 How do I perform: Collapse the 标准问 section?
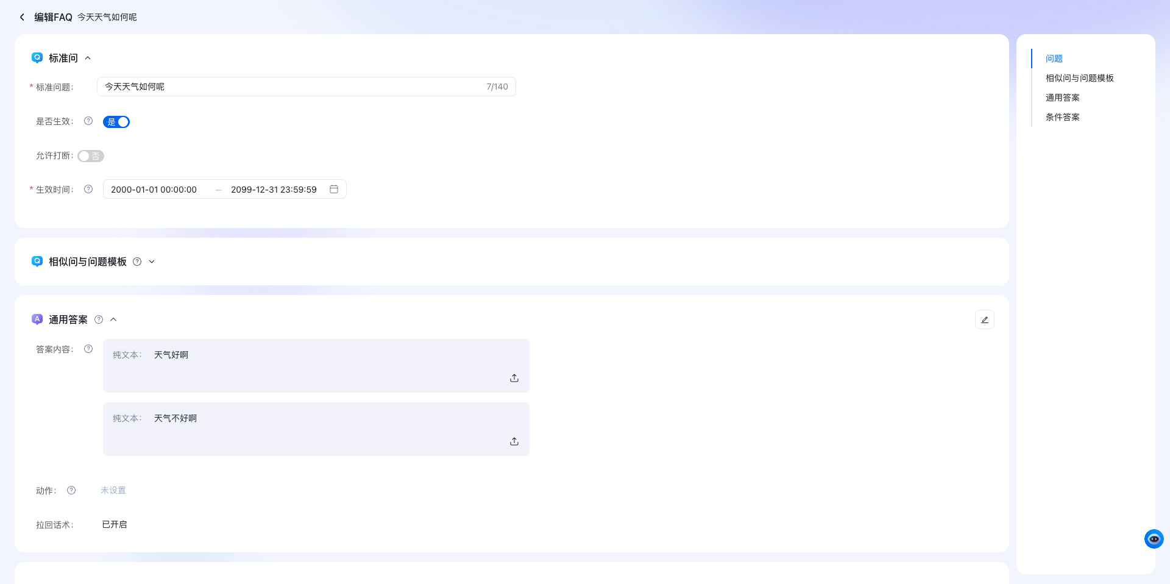[88, 58]
